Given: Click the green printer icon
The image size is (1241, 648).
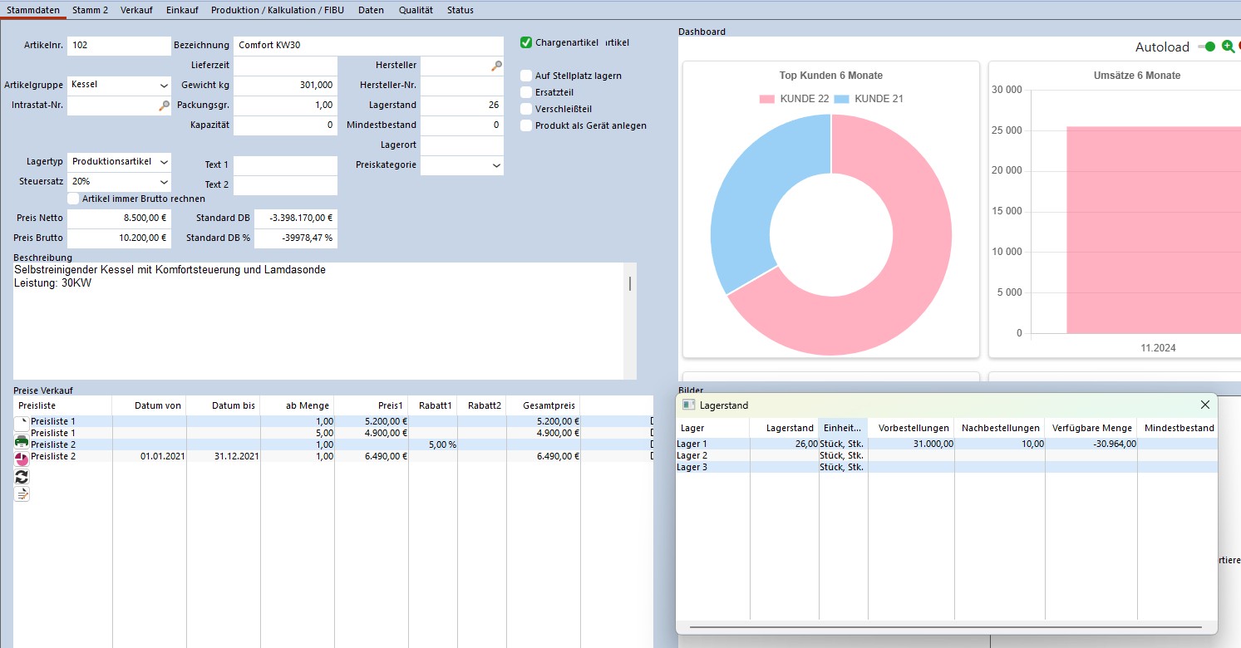Looking at the screenshot, I should pos(22,441).
